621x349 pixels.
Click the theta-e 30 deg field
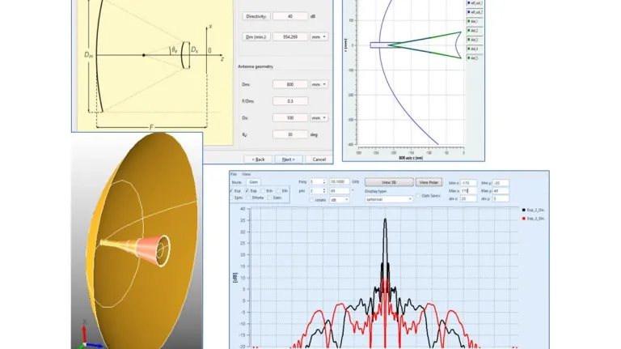pyautogui.click(x=290, y=134)
